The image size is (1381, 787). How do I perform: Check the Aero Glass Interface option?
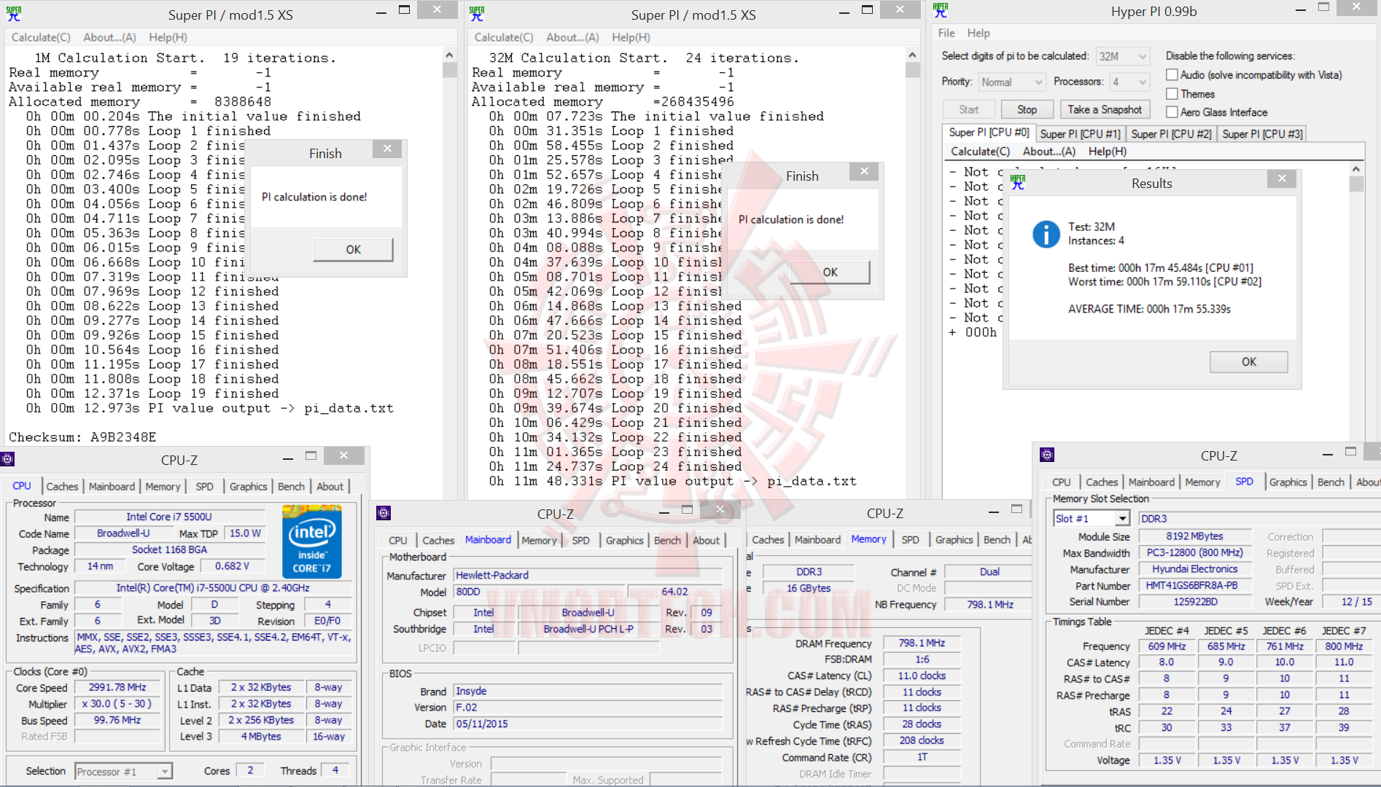pos(1172,112)
